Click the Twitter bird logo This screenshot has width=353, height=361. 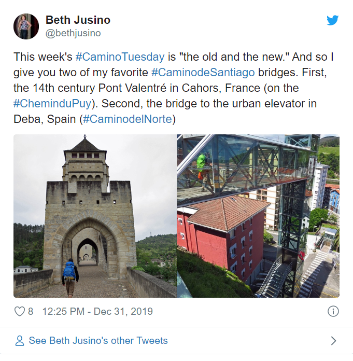coord(332,20)
